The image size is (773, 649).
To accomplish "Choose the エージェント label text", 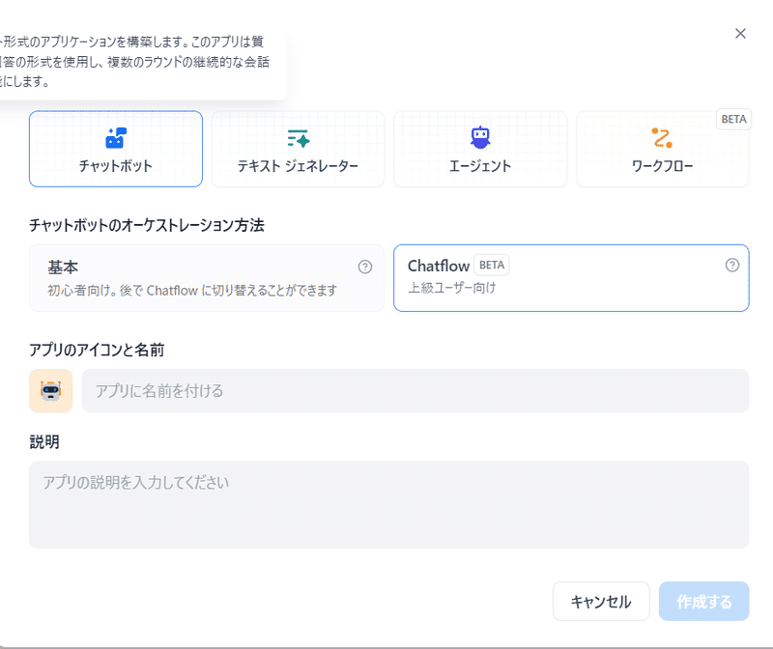I will pos(480,166).
